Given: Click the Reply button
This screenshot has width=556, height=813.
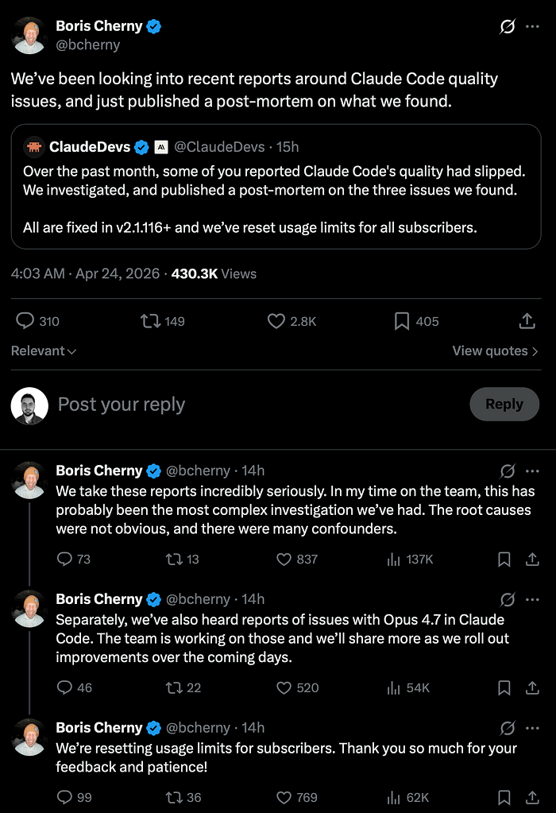Looking at the screenshot, I should pyautogui.click(x=504, y=404).
